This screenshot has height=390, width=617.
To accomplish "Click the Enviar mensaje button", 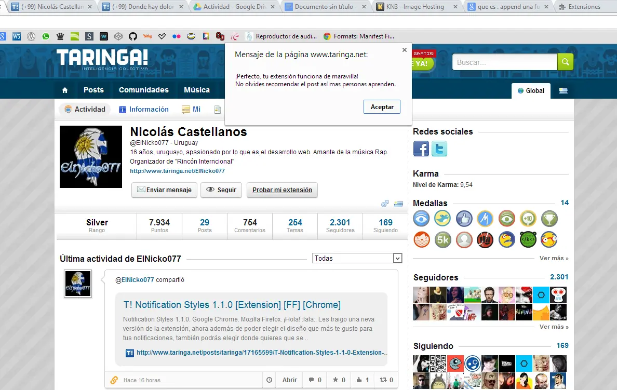I will [165, 190].
